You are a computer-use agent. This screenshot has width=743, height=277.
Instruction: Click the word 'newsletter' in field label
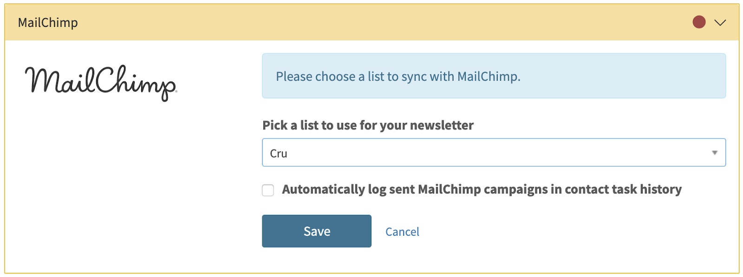click(442, 125)
